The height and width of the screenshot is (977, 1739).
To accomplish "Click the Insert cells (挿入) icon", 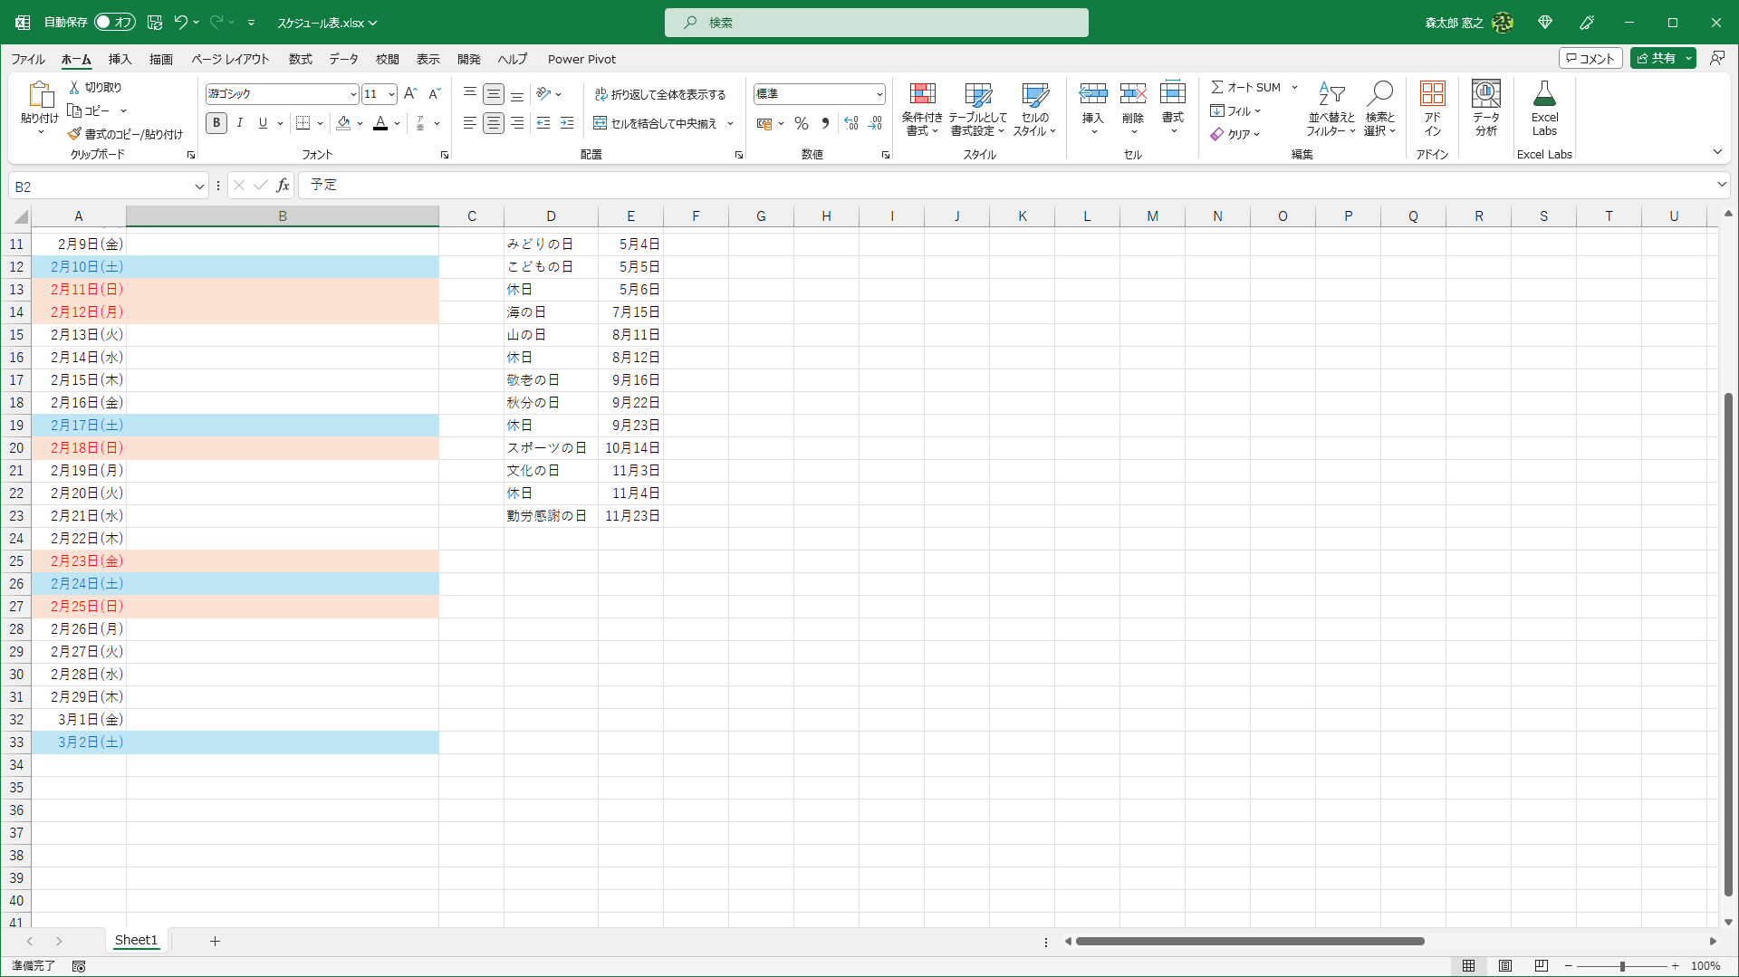I will [1093, 93].
